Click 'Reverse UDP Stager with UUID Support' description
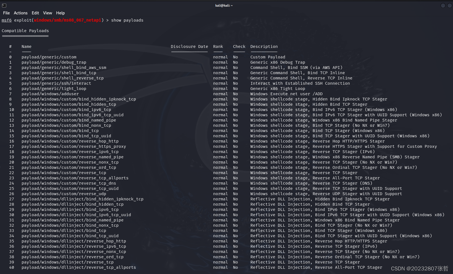The width and height of the screenshot is (453, 274). 357,194
